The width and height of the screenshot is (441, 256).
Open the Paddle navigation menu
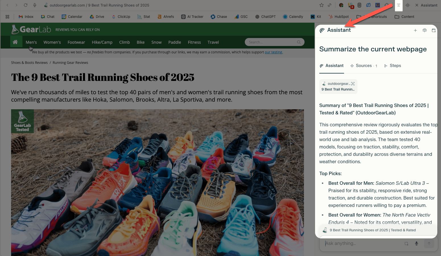tap(175, 42)
